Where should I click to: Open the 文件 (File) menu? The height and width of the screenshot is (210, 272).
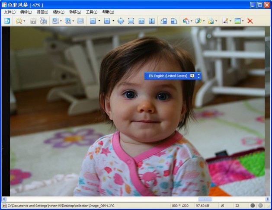[x=10, y=12]
